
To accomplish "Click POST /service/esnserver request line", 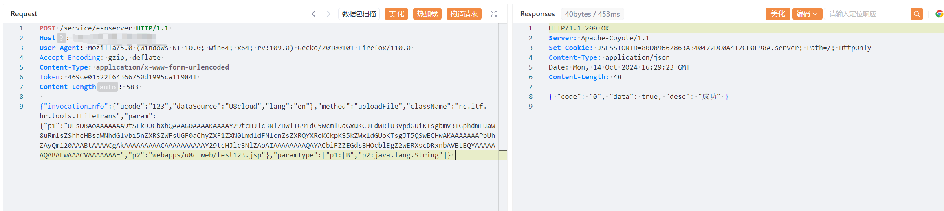I will click(x=104, y=28).
